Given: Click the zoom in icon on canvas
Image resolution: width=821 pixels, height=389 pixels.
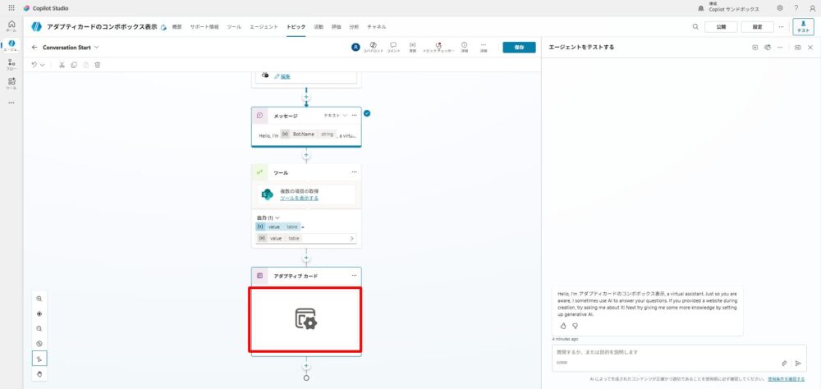Looking at the screenshot, I should coord(39,299).
